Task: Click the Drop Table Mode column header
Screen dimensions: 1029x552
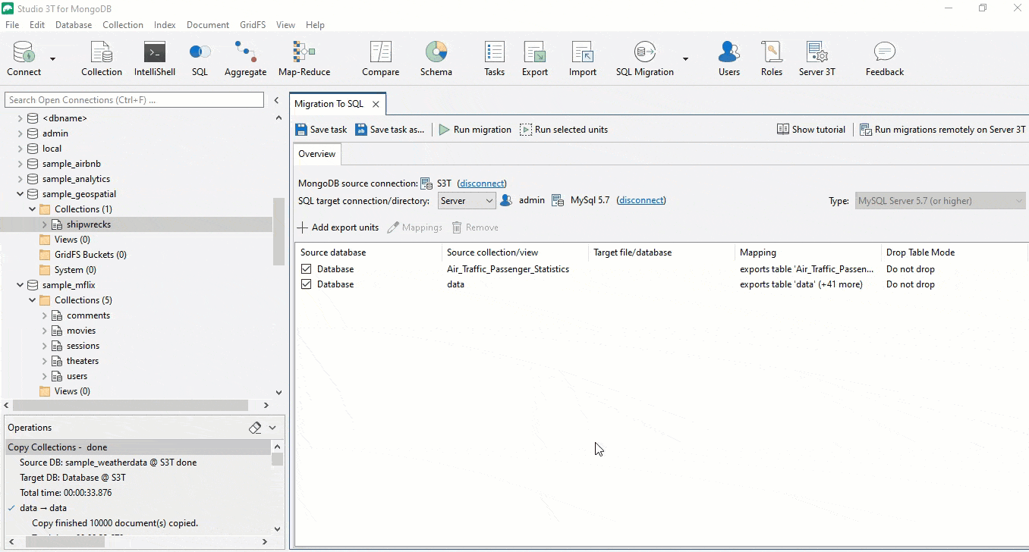Action: click(955, 252)
